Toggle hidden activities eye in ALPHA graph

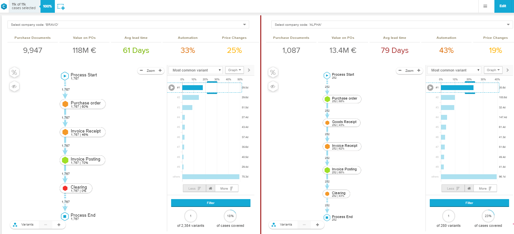273,86
